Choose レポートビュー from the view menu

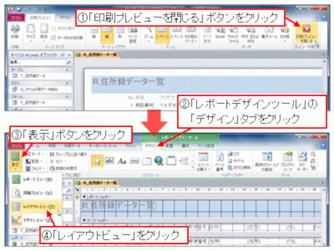[35, 179]
